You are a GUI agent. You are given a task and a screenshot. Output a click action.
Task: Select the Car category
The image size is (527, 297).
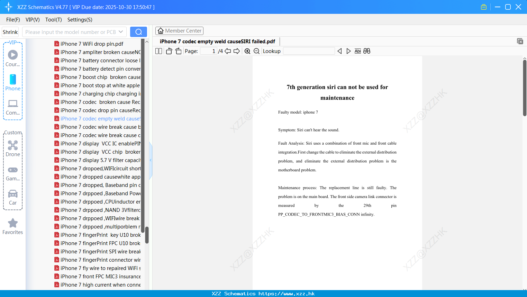pos(13,197)
